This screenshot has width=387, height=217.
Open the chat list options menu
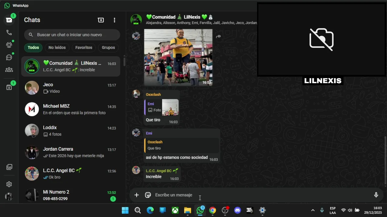coord(114,20)
